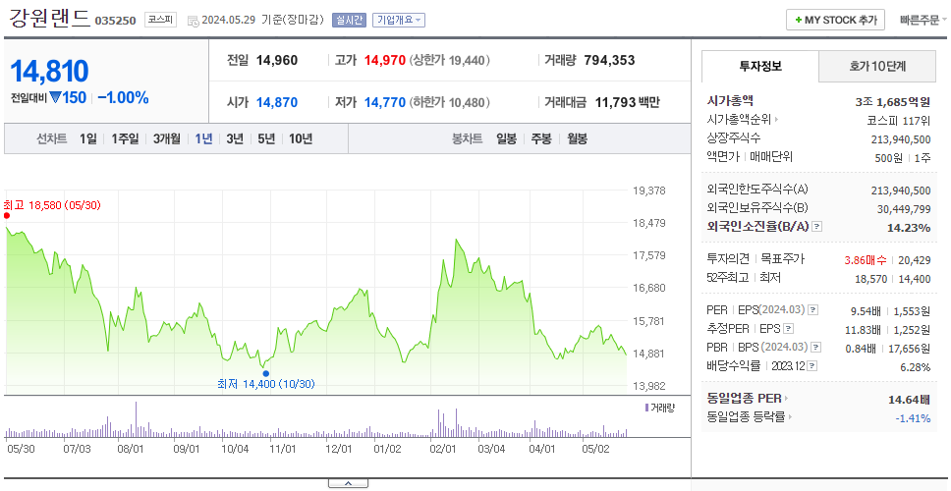
Task: Switch to the 투자정보 tab
Action: (x=760, y=66)
